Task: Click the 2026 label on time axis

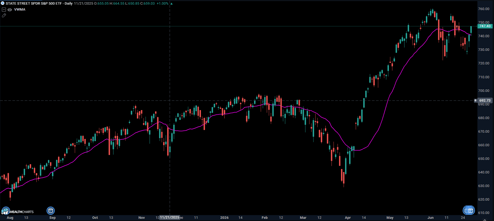Action: coord(224,218)
